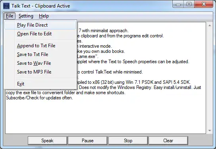Close the Talk Text window
The height and width of the screenshot is (149, 216).
point(204,4)
